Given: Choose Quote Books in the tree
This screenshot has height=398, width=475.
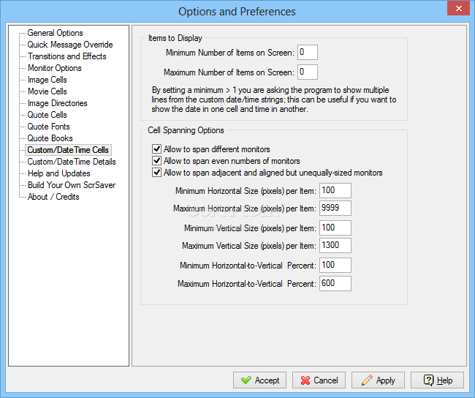Looking at the screenshot, I should pos(50,138).
